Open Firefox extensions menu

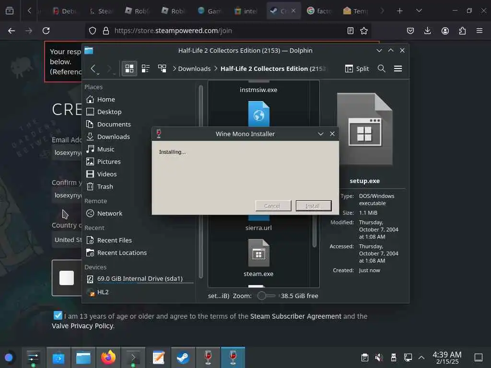pos(463,31)
